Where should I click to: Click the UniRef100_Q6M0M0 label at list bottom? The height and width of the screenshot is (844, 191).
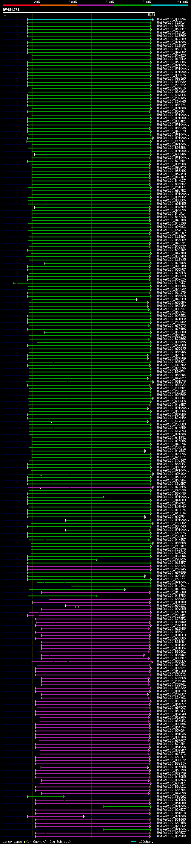coord(171,836)
